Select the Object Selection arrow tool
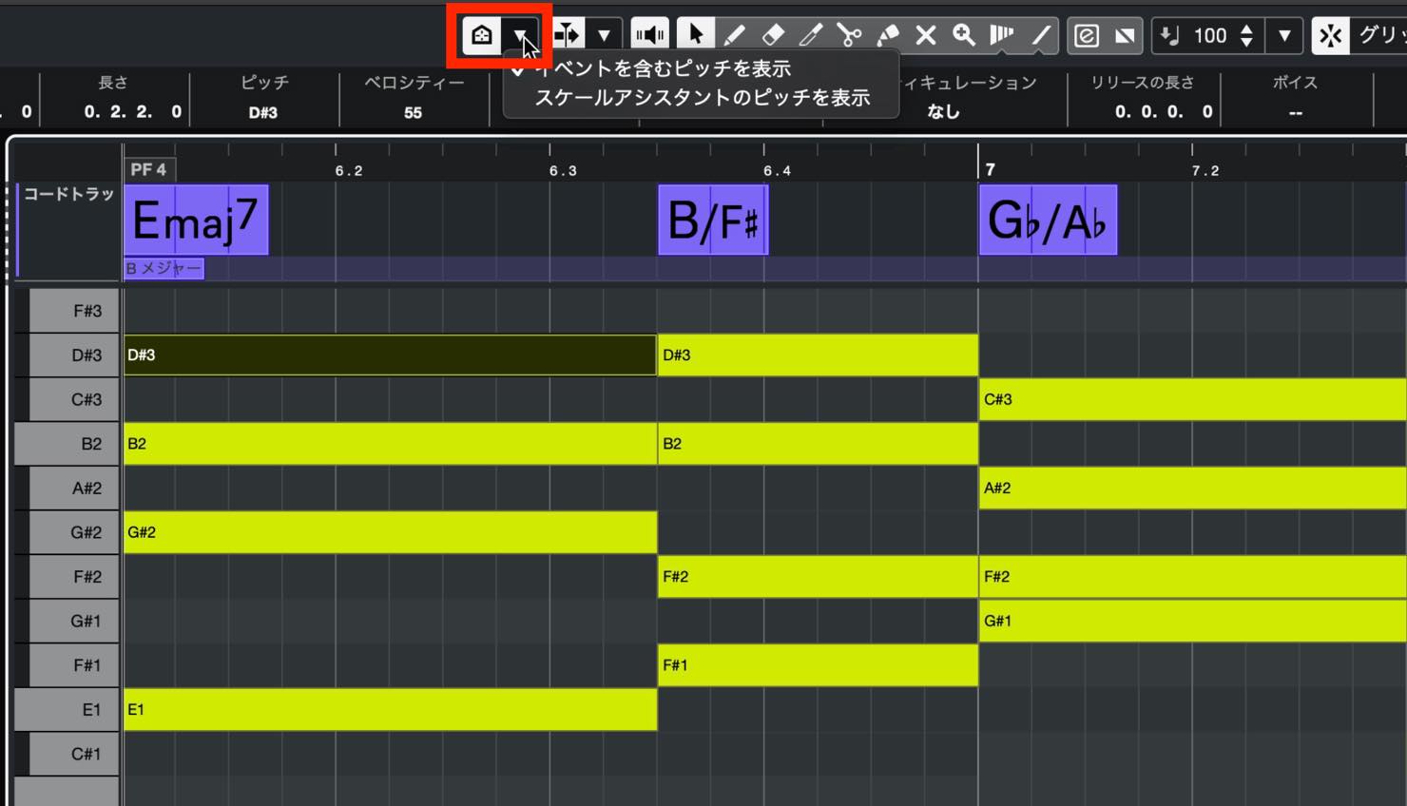Image resolution: width=1407 pixels, height=806 pixels. (696, 35)
